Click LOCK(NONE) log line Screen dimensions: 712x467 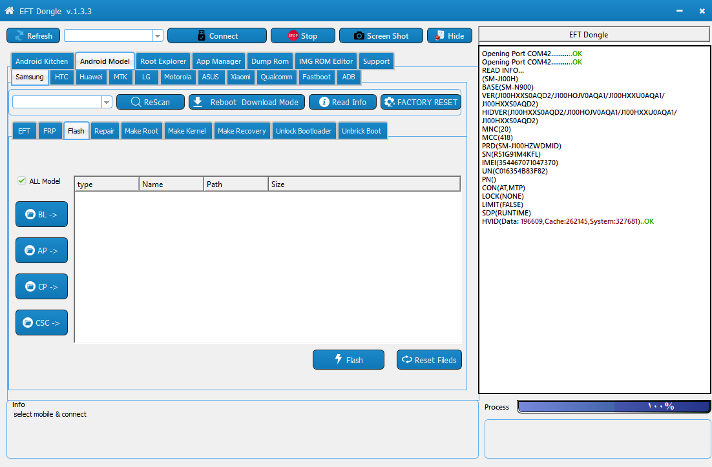click(503, 196)
